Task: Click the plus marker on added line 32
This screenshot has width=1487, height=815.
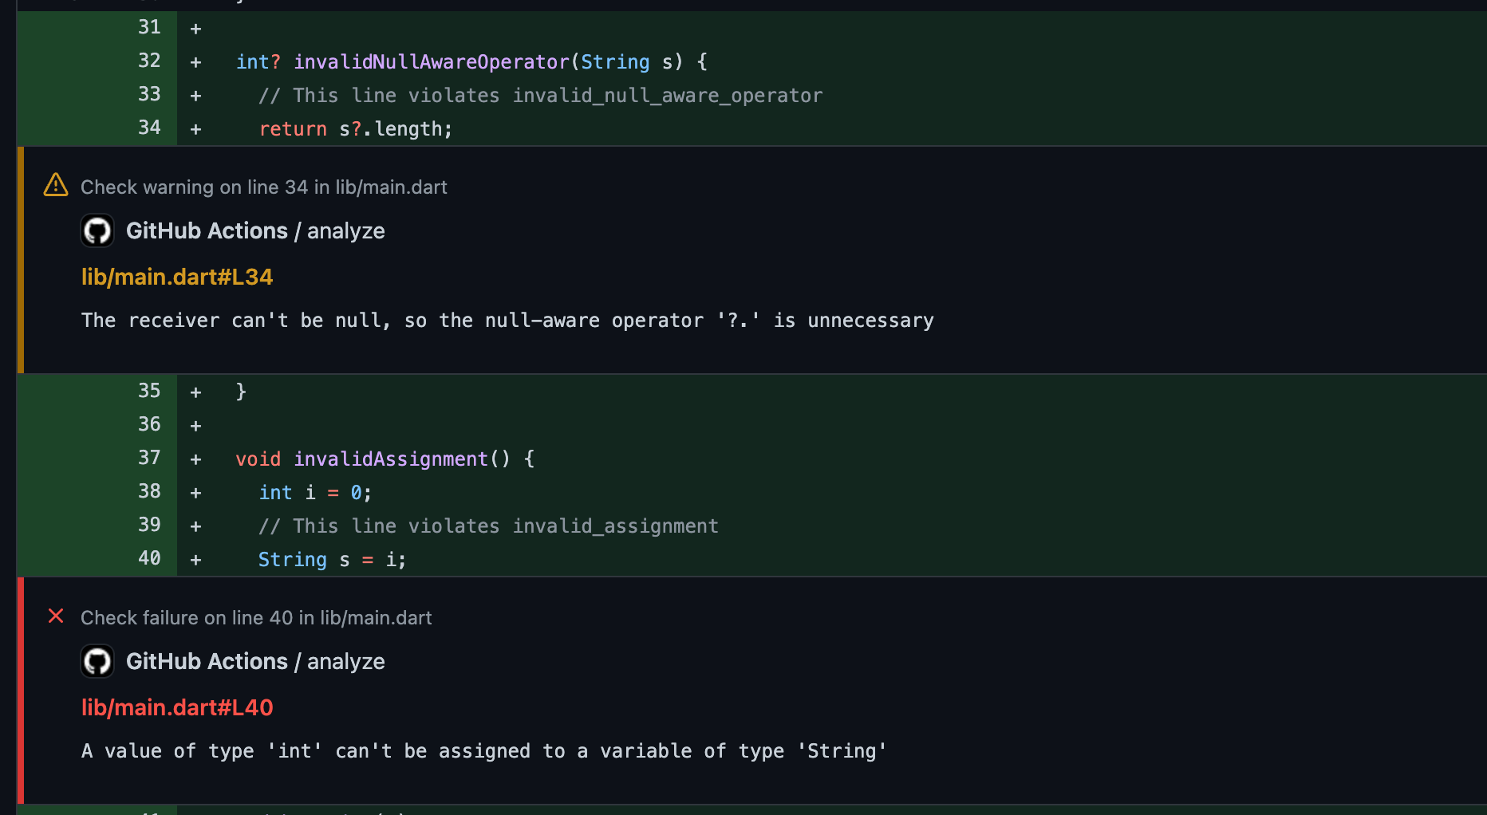Action: (x=195, y=61)
